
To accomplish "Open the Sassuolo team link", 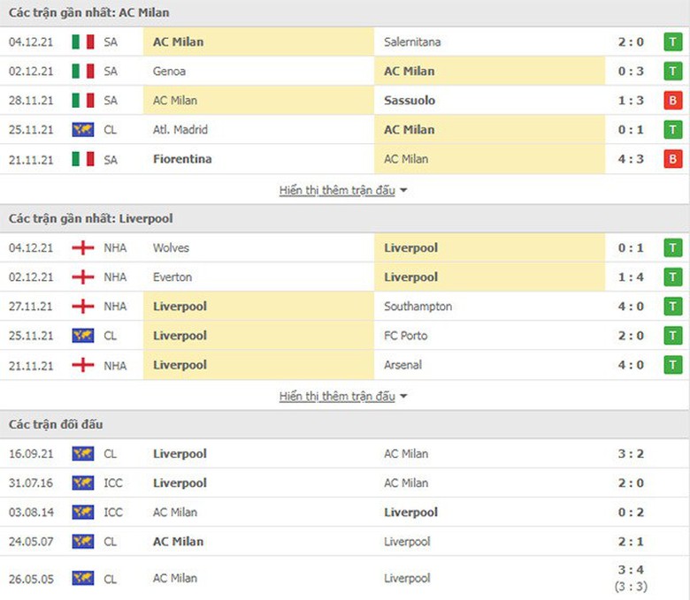I will [x=410, y=101].
